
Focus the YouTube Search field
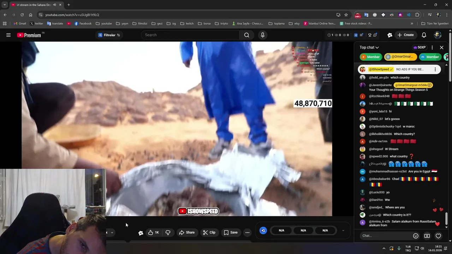(x=191, y=35)
